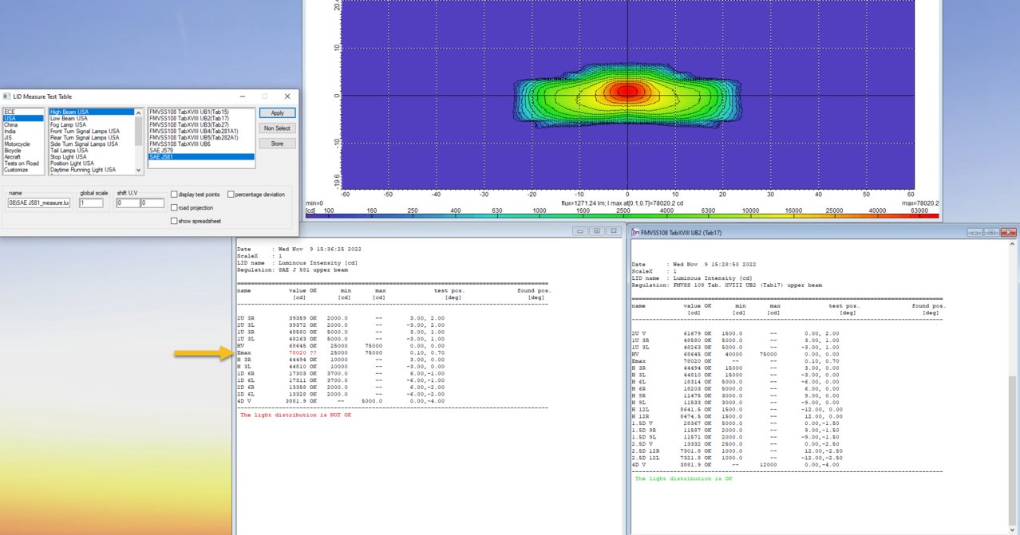The width and height of the screenshot is (1020, 535).
Task: Maximize the FMVSS108 UB2 (Tab17) window
Action: 990,232
